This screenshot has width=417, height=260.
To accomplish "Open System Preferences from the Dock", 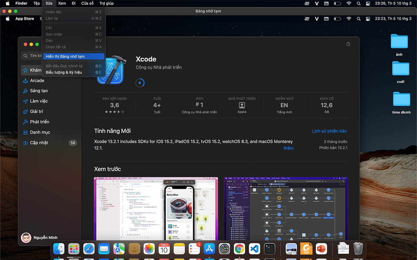I will [224, 249].
